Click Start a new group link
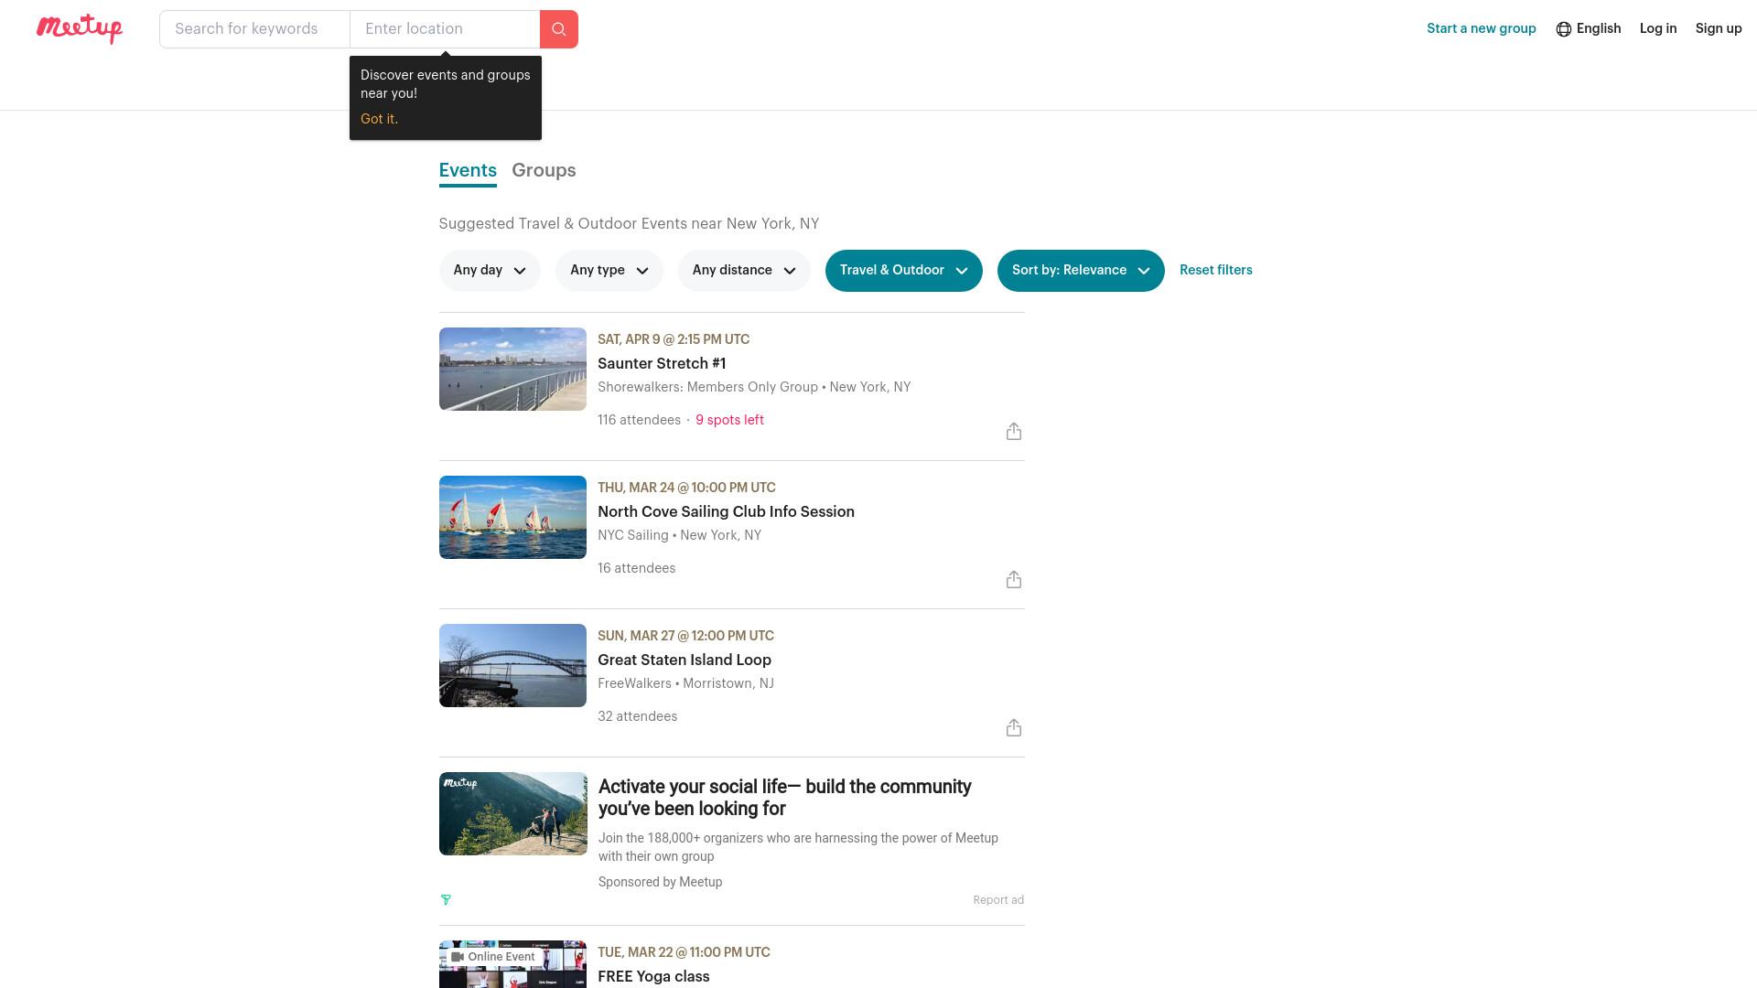 1482,29
